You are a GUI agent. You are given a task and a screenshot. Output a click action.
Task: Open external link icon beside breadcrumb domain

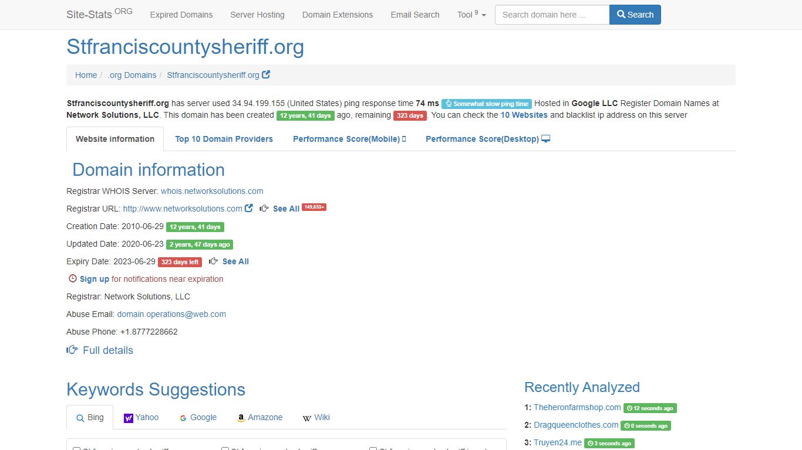point(266,75)
